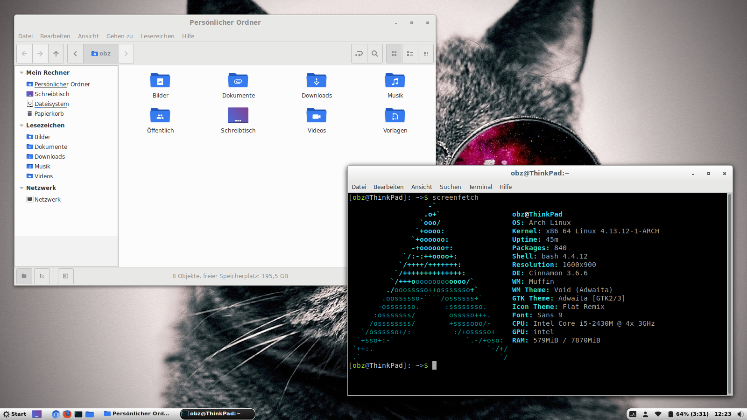Open the terminal's Suchen menu
Viewport: 747px width, 420px height.
pyautogui.click(x=450, y=187)
